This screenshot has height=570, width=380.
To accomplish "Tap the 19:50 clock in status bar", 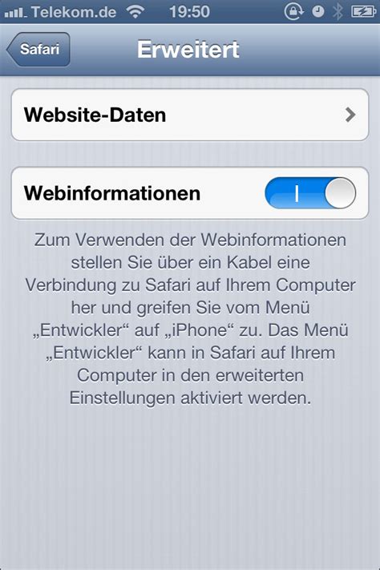I will (x=189, y=12).
